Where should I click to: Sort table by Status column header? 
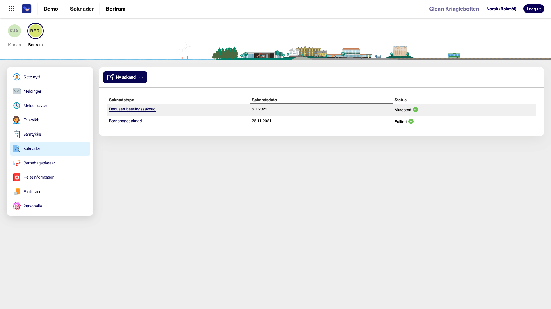click(400, 100)
